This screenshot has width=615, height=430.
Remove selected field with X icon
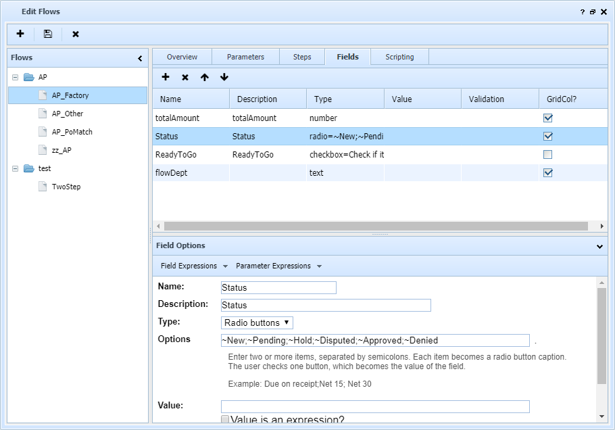point(185,78)
